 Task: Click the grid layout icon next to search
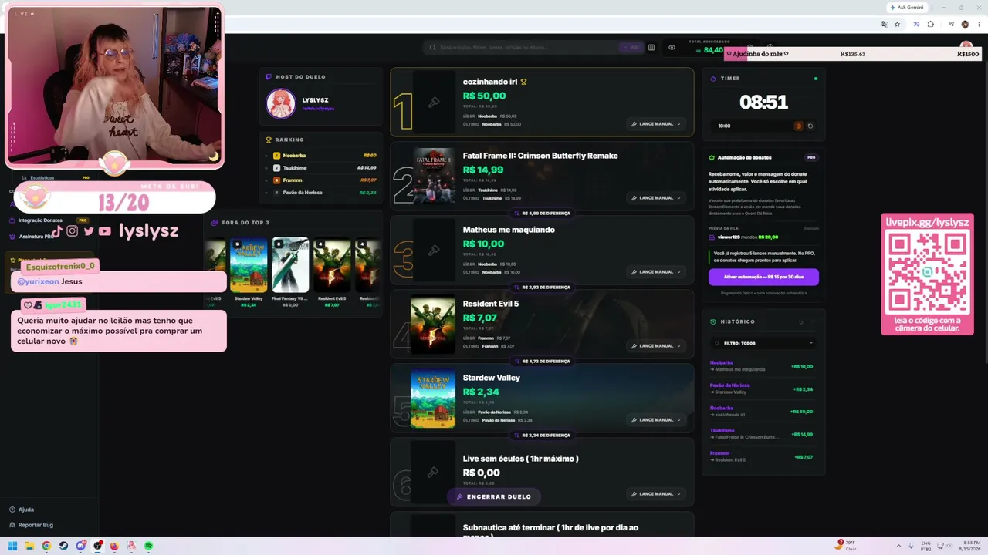tap(651, 48)
